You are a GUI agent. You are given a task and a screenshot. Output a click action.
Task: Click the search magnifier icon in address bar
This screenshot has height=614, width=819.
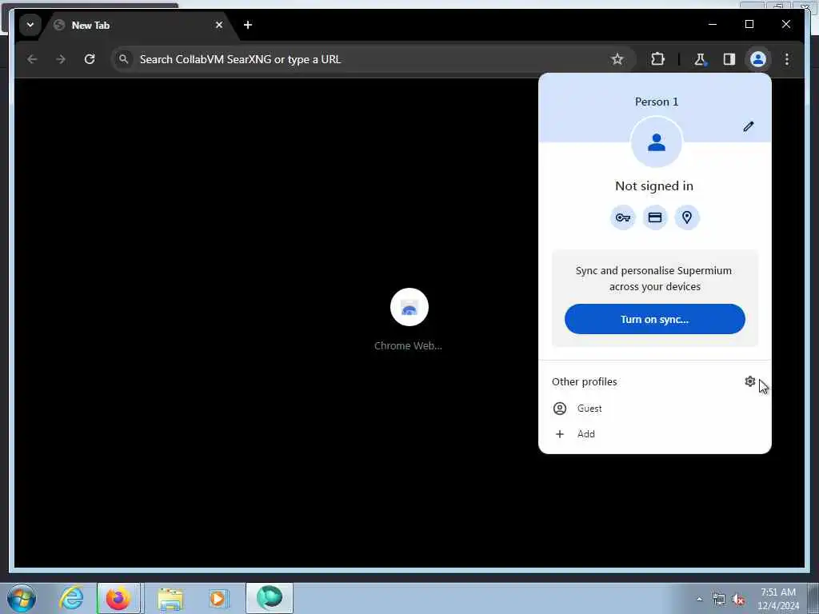coord(123,59)
